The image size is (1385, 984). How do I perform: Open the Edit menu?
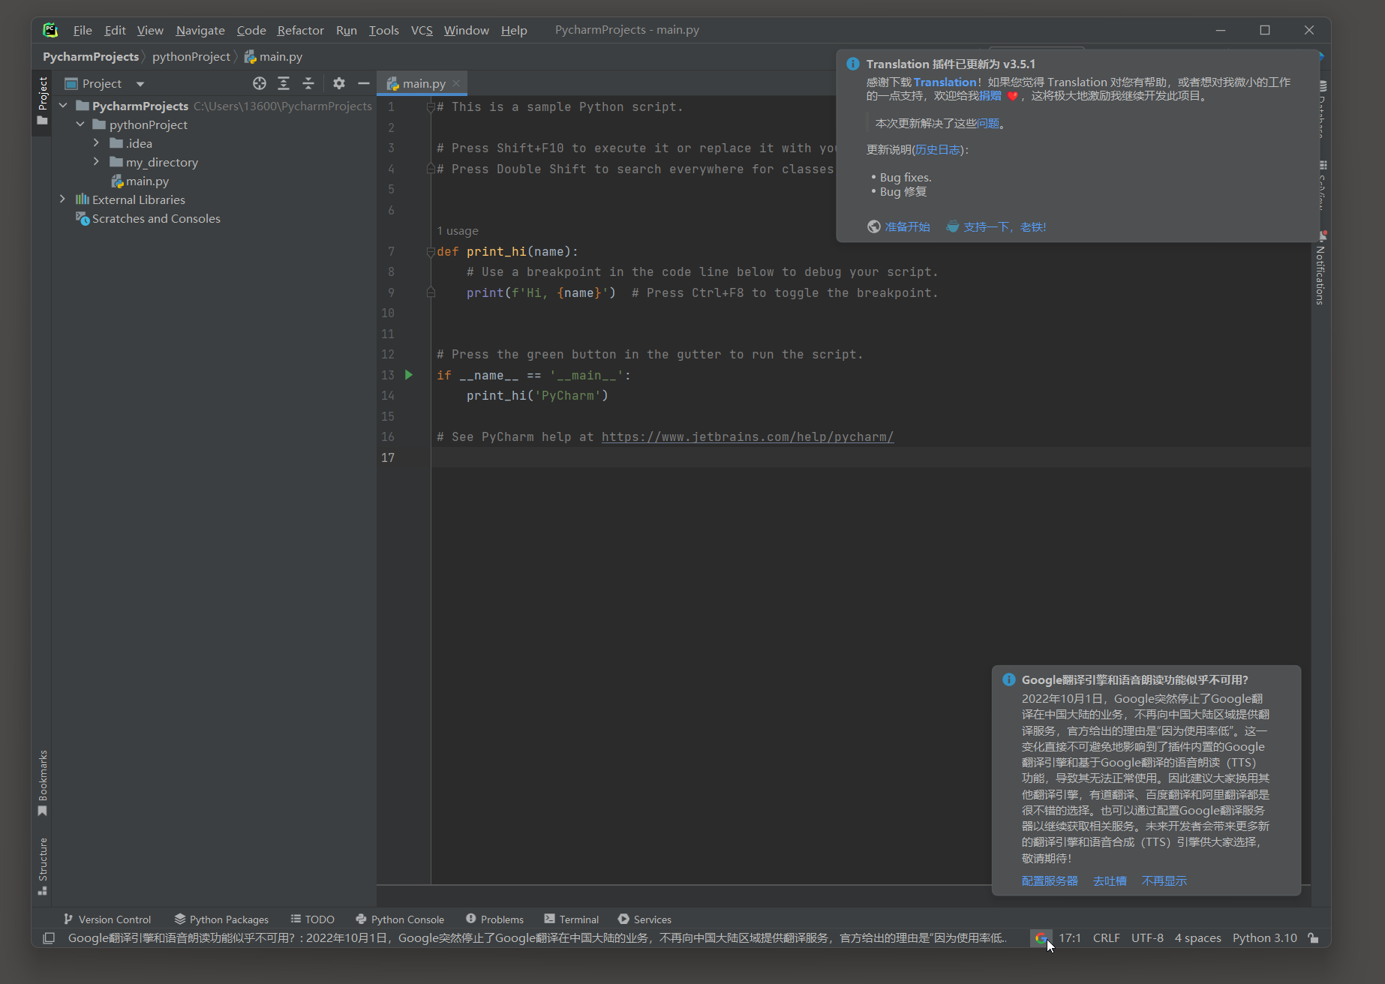[115, 30]
